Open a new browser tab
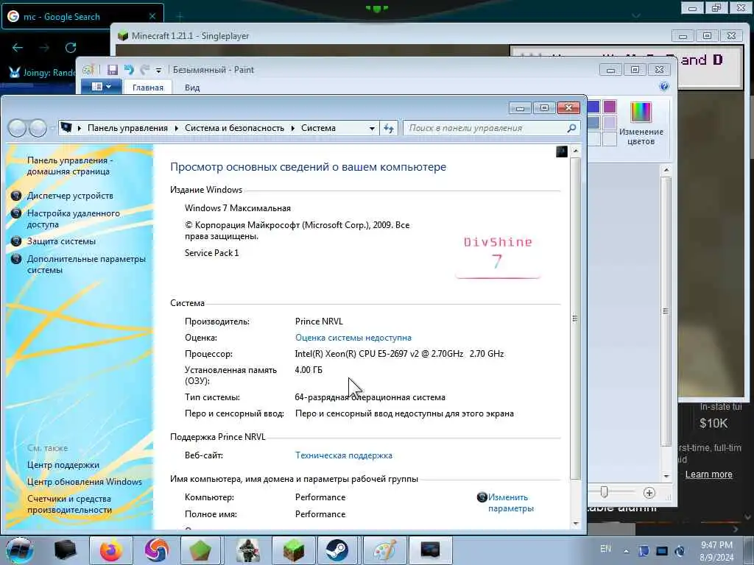The width and height of the screenshot is (754, 565). coord(180,17)
